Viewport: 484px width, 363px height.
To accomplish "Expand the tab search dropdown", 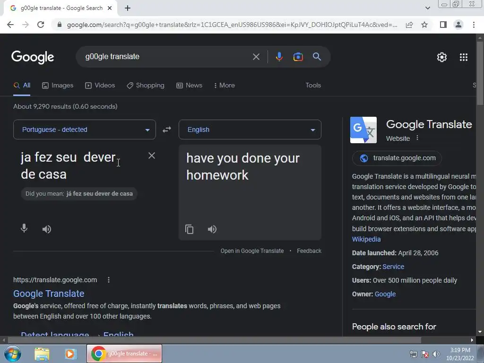I will coord(427,8).
